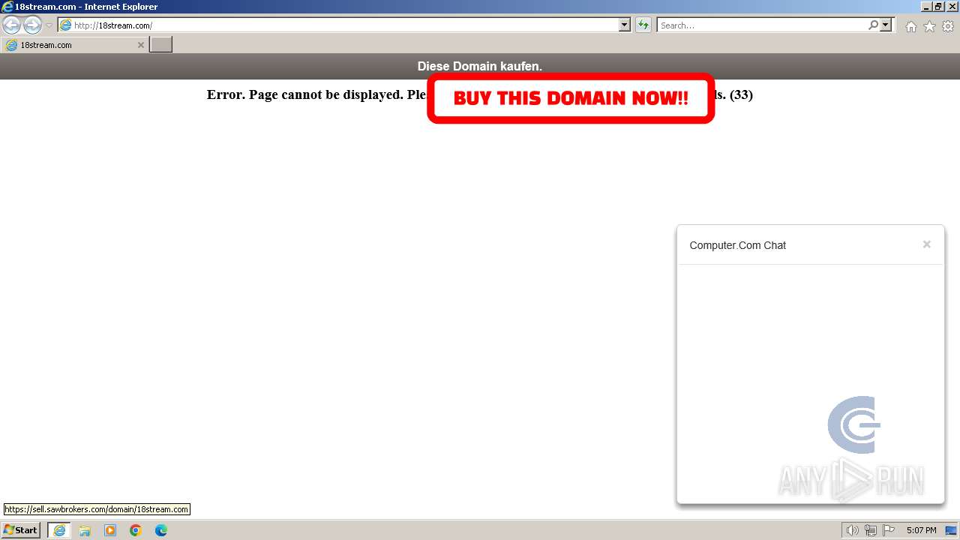
Task: Open Windows Explorer folder on taskbar
Action: pos(85,530)
